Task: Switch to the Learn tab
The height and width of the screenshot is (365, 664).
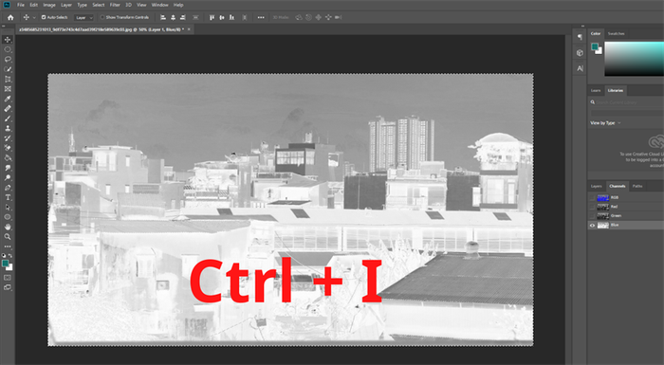Action: (x=596, y=91)
